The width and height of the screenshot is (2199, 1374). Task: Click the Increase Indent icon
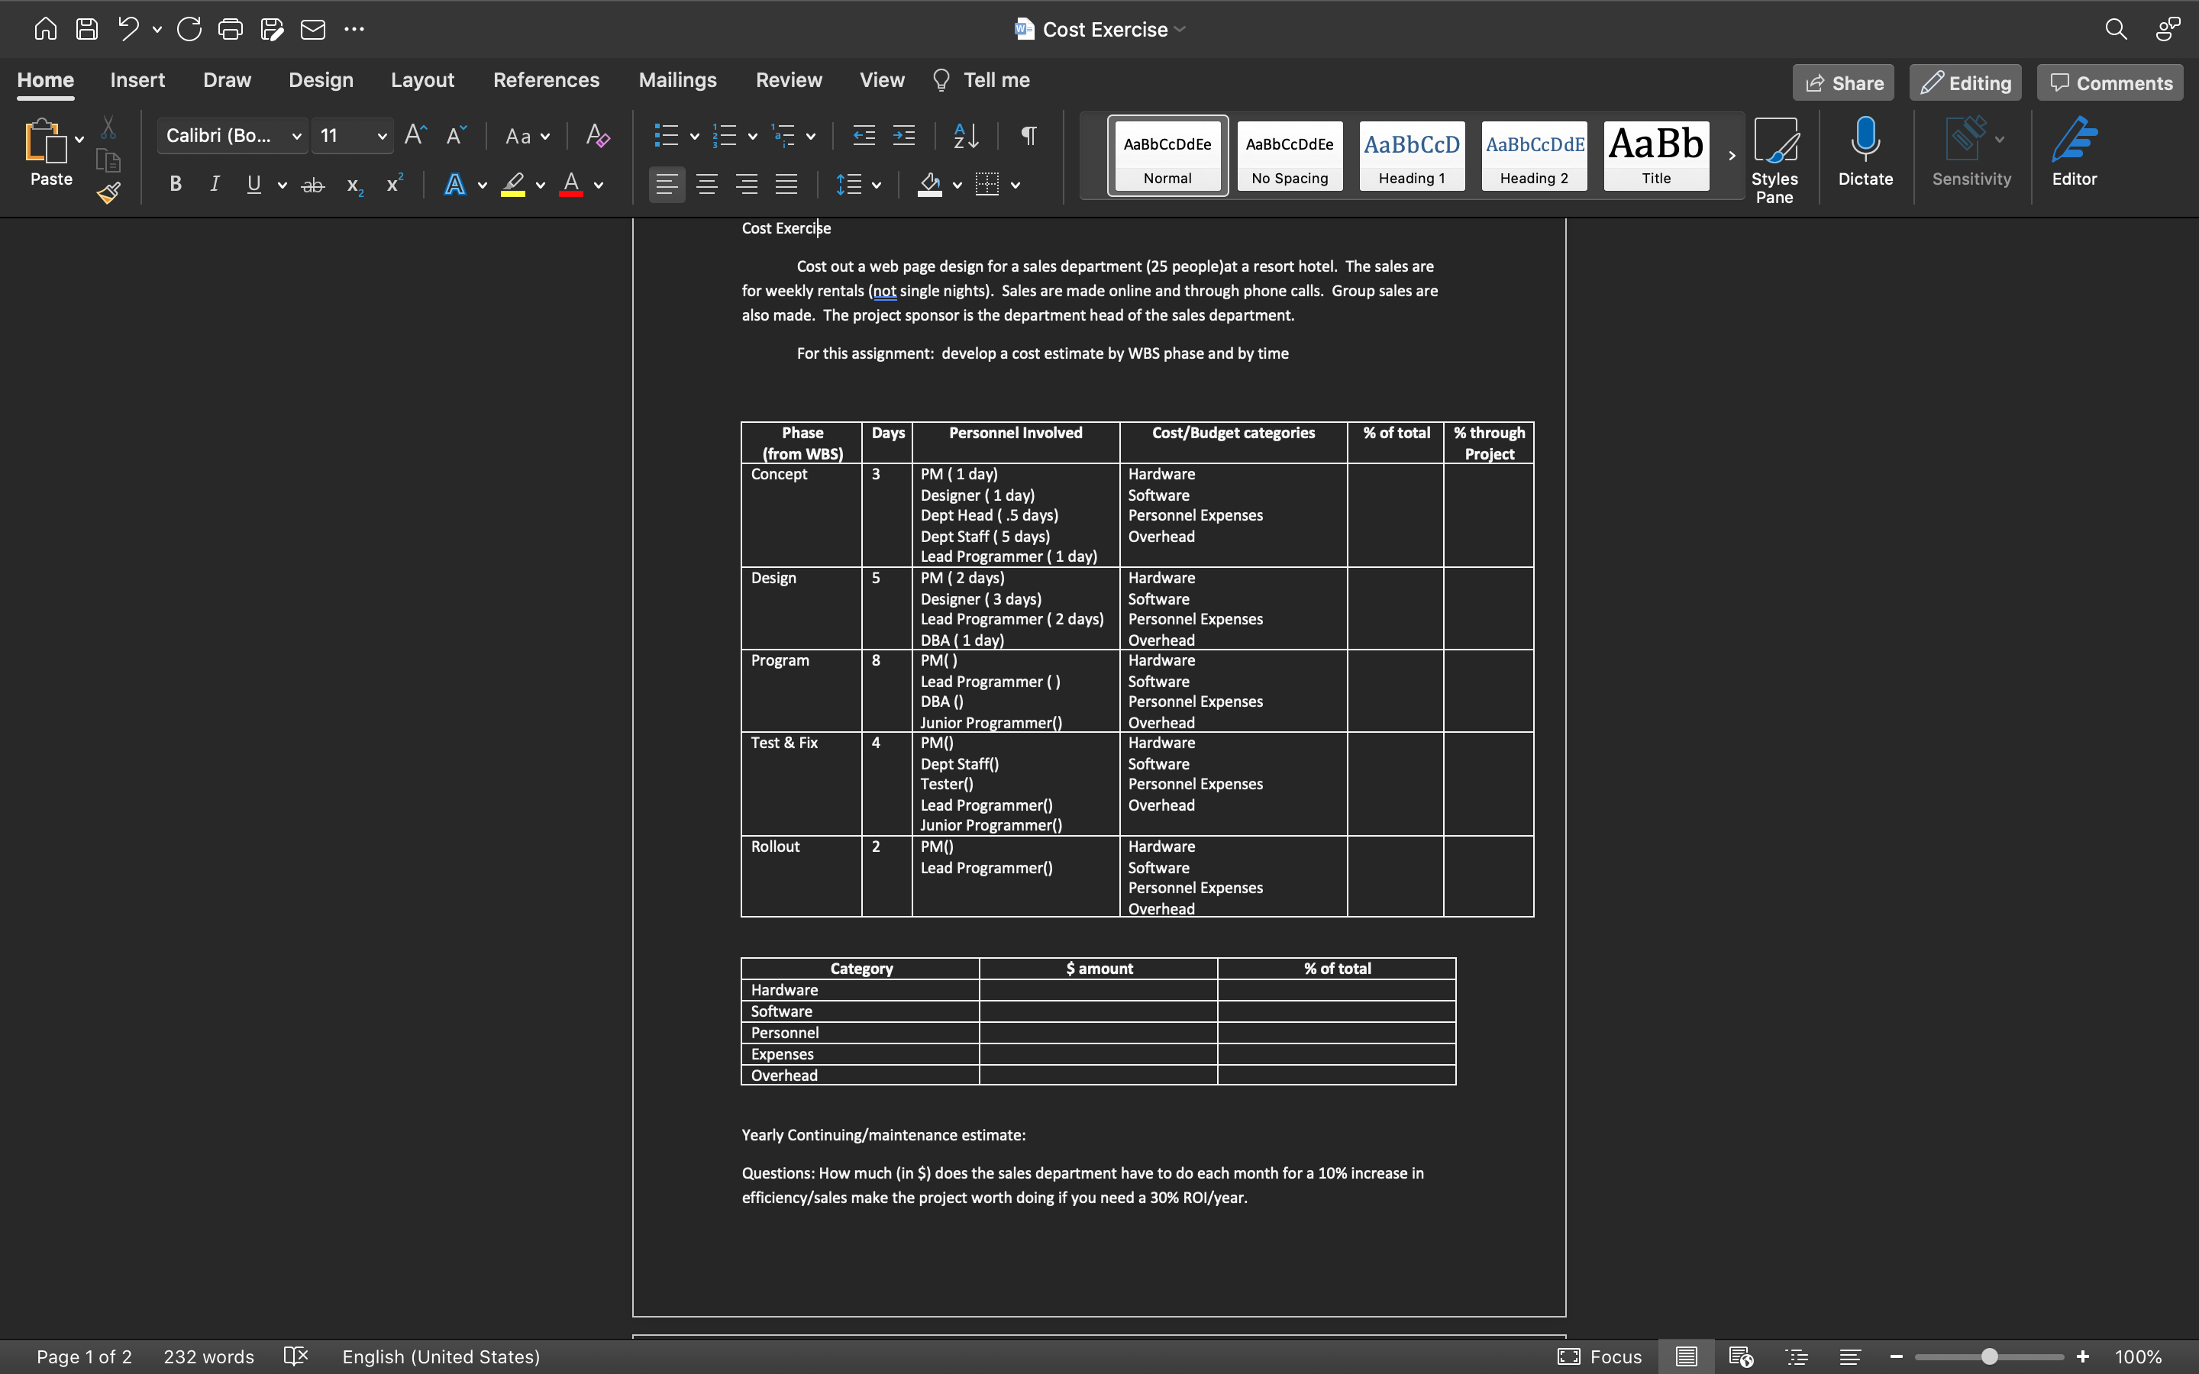point(903,137)
